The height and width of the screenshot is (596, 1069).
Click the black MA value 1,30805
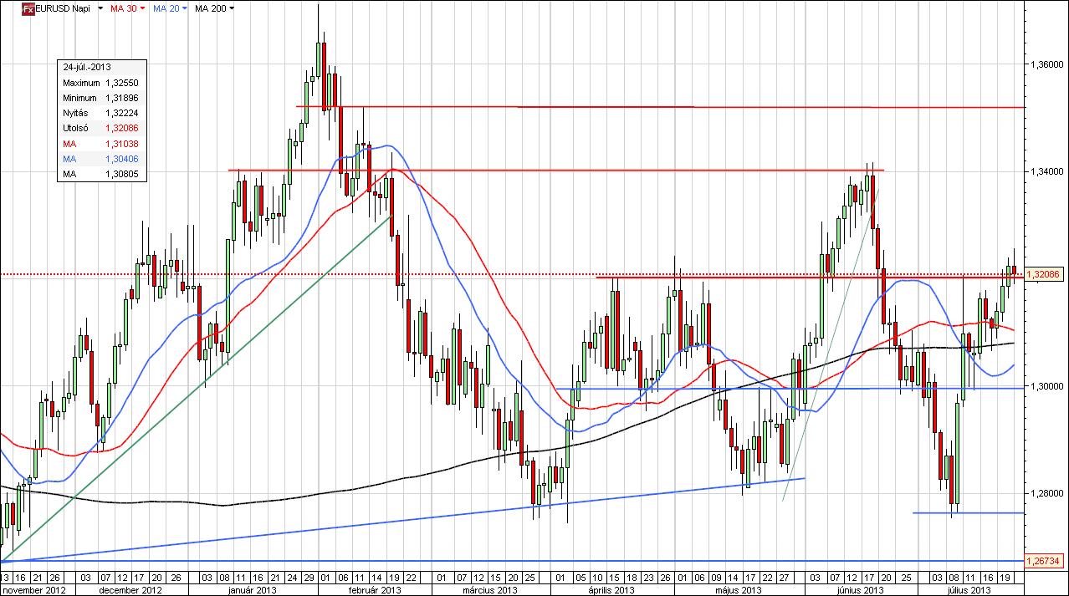pyautogui.click(x=124, y=173)
